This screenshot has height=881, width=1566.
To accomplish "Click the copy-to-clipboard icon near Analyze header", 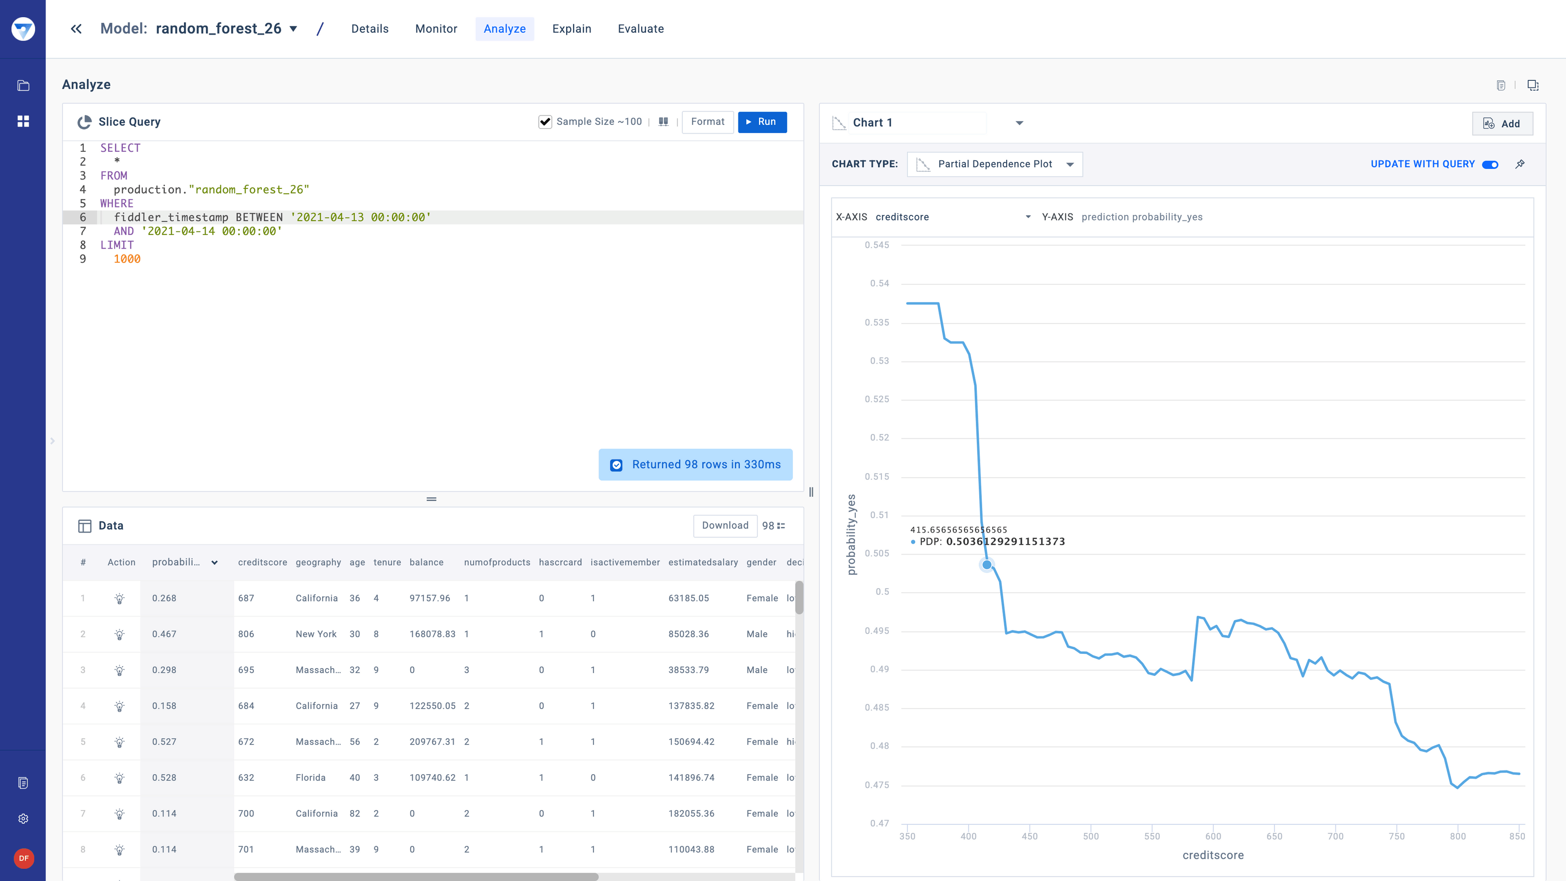I will 1501,85.
